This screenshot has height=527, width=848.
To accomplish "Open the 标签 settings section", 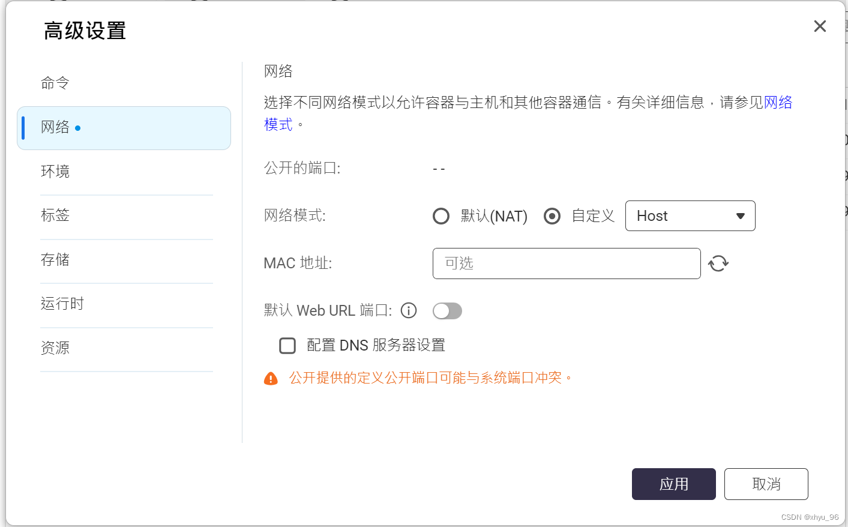I will (x=55, y=215).
